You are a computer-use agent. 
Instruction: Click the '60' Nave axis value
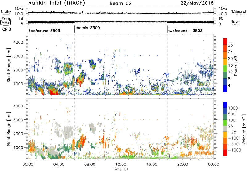pyautogui.click(x=221, y=19)
